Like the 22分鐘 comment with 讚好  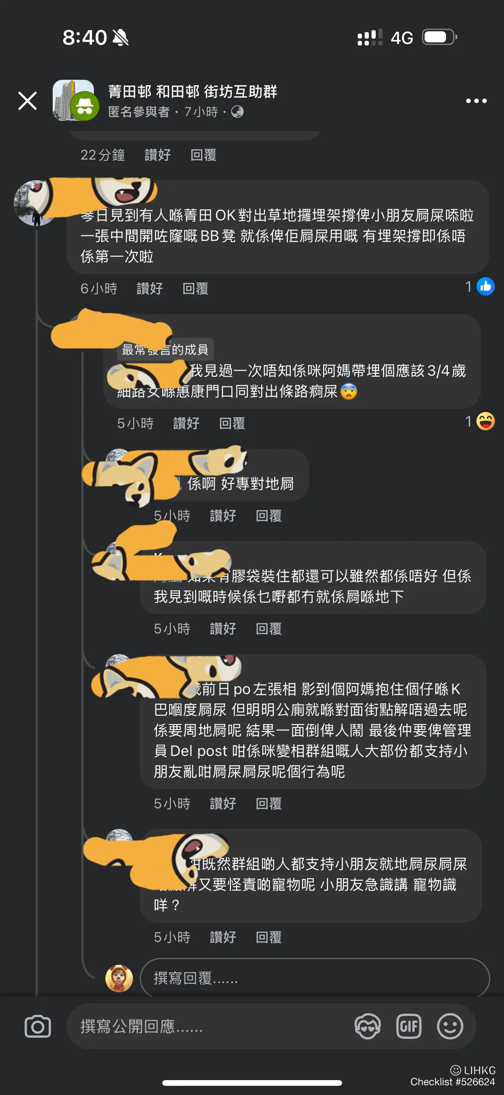click(158, 155)
